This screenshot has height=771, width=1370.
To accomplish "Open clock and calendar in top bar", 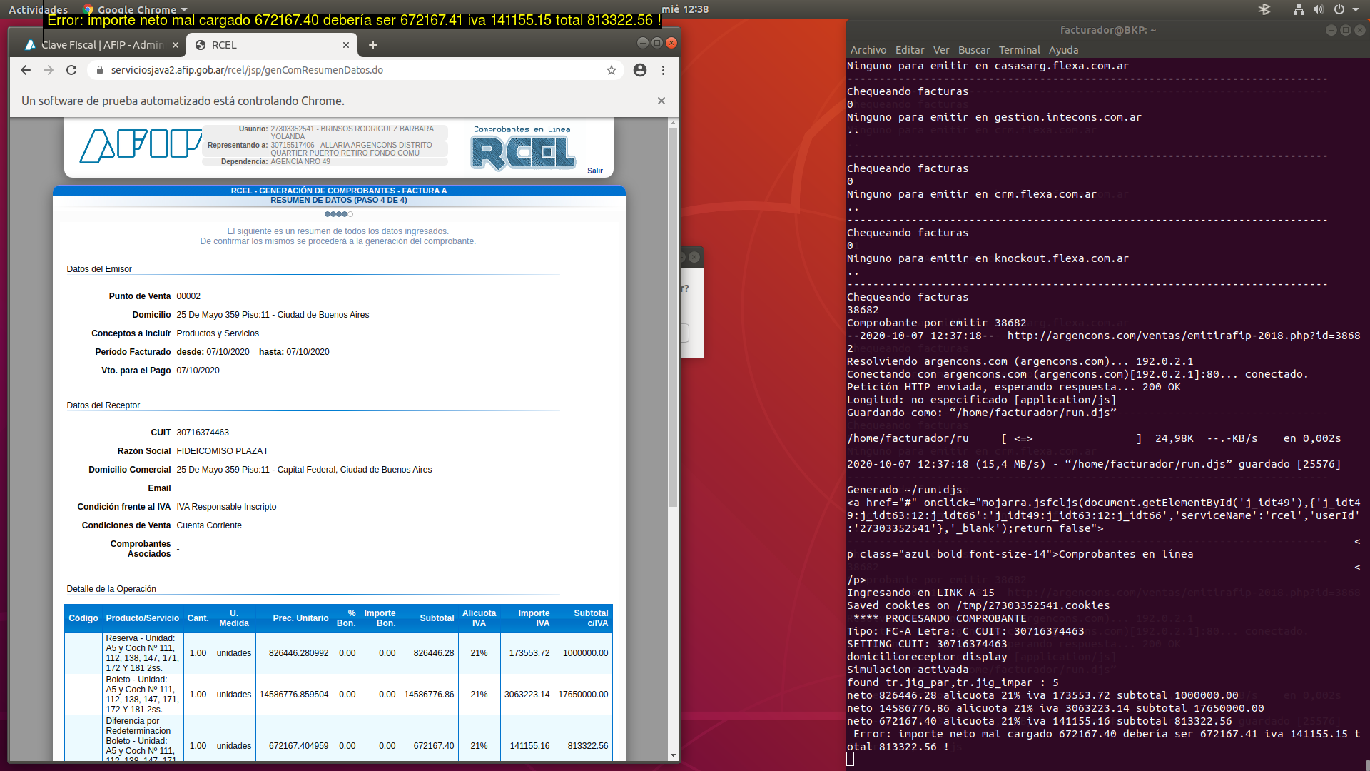I will [x=685, y=9].
